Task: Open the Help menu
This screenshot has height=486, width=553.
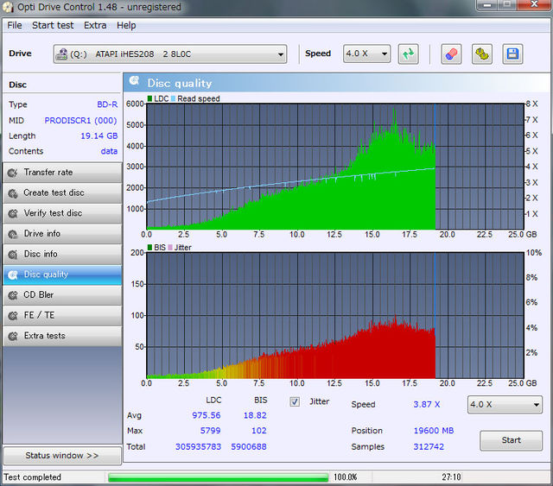Action: [x=126, y=25]
